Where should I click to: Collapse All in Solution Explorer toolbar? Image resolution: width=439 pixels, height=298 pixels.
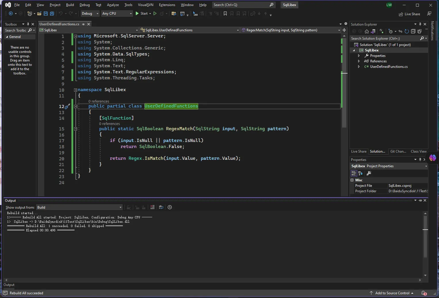click(x=413, y=31)
